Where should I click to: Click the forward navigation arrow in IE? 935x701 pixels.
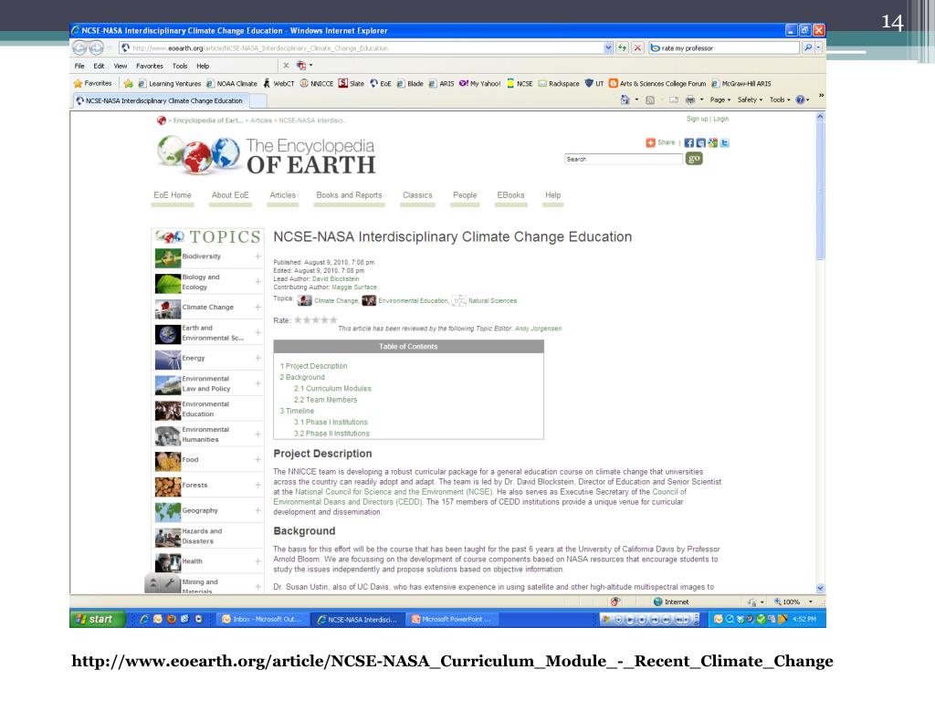pyautogui.click(x=96, y=47)
